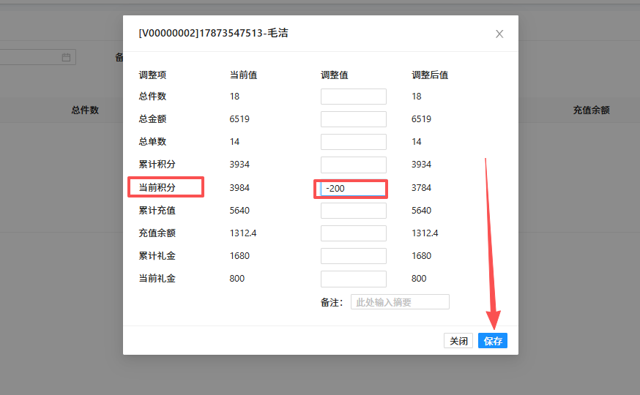The image size is (640, 395).
Task: Close the dialog with the X icon
Action: pos(499,34)
